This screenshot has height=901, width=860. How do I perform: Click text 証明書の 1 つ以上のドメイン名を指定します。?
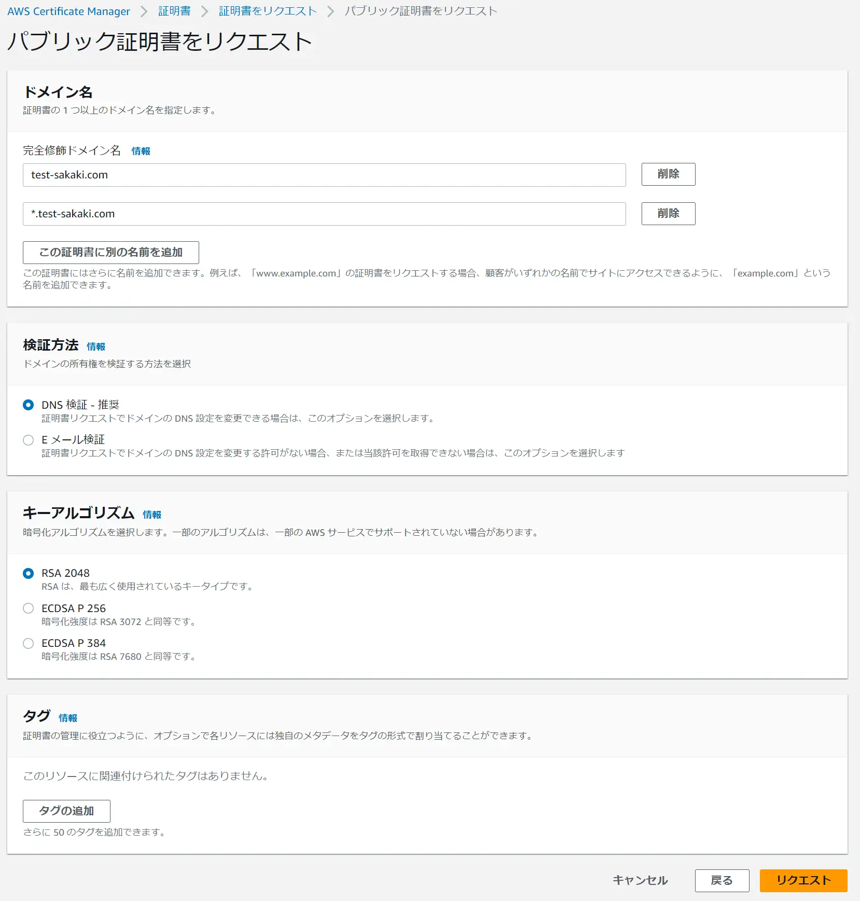pyautogui.click(x=119, y=110)
